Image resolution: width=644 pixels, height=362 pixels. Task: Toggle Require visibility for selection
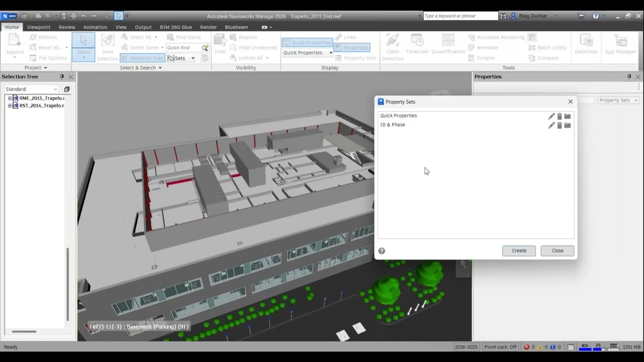click(x=244, y=37)
